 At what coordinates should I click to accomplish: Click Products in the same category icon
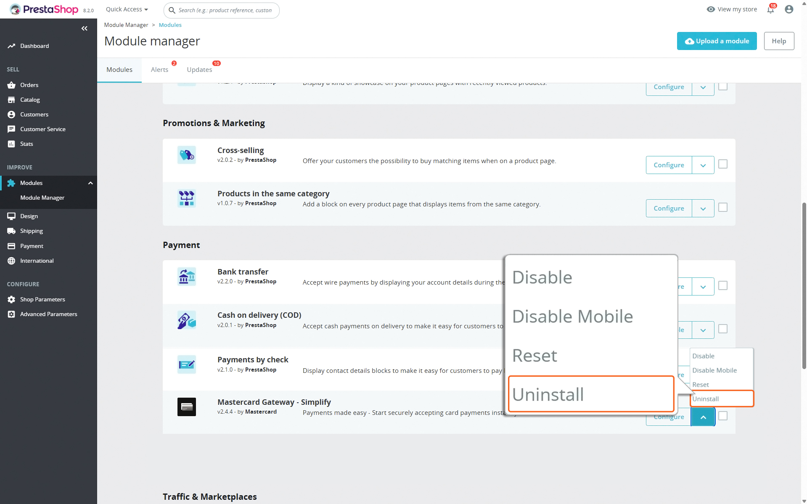coord(187,198)
